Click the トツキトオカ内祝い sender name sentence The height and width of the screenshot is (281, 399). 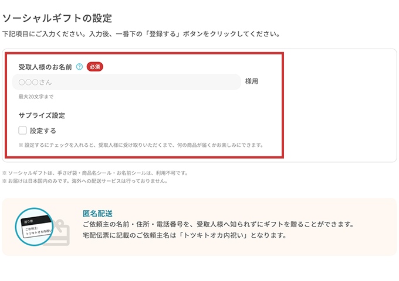(184, 235)
